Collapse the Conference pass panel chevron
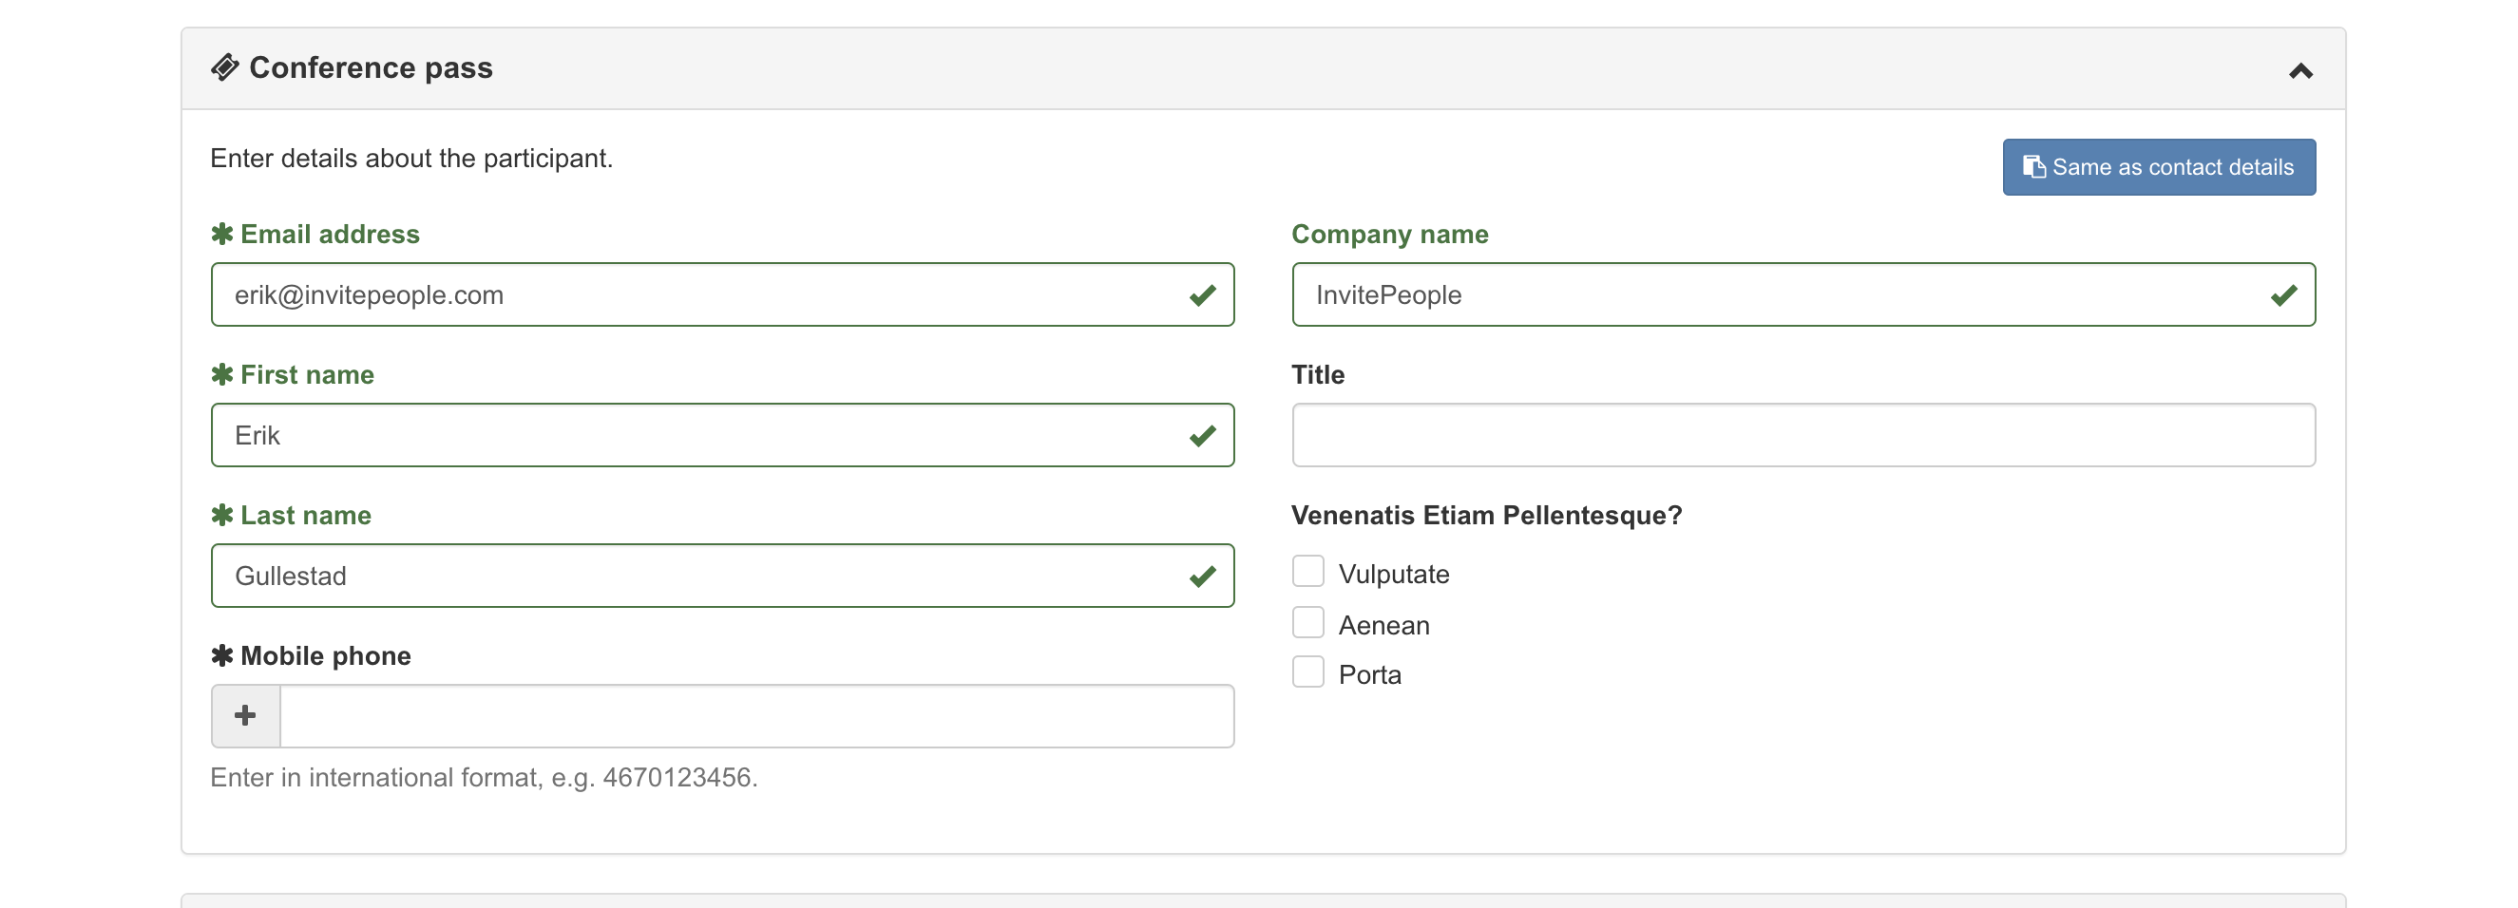The height and width of the screenshot is (908, 2518). coord(2300,70)
